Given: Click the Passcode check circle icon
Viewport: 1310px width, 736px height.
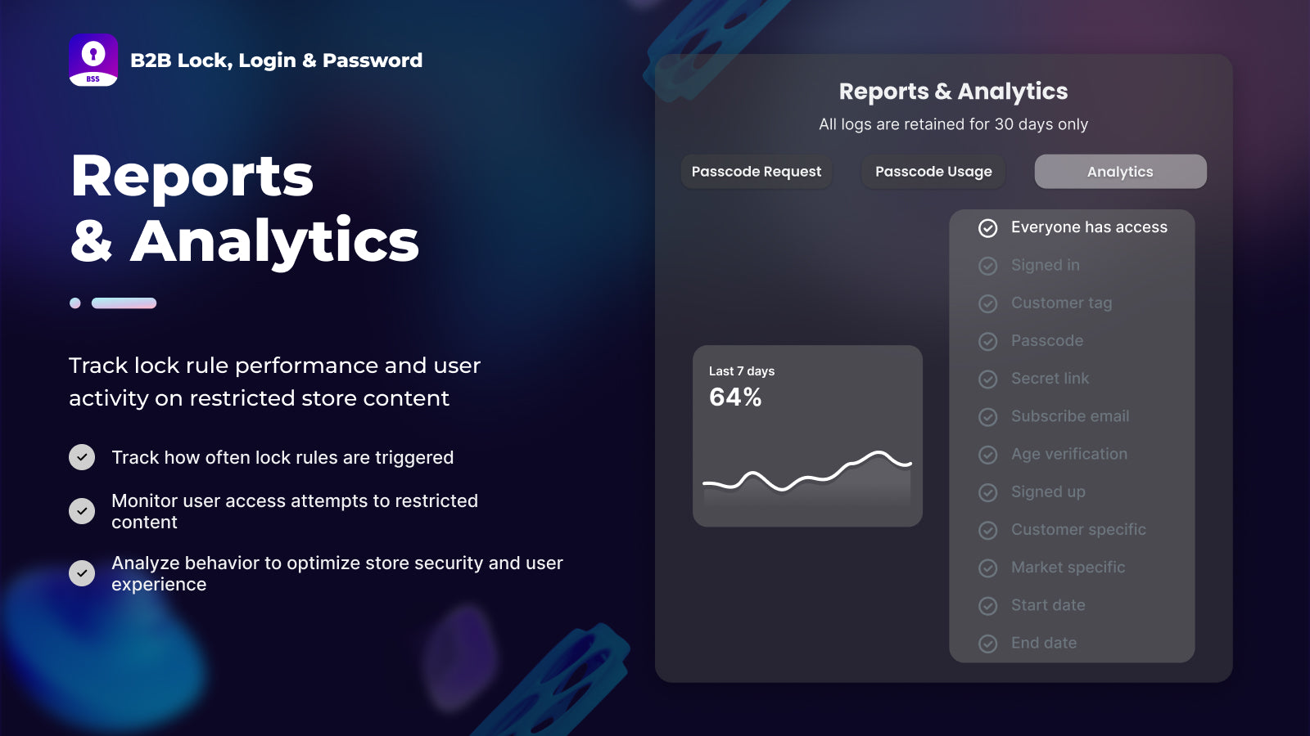Looking at the screenshot, I should pyautogui.click(x=988, y=341).
